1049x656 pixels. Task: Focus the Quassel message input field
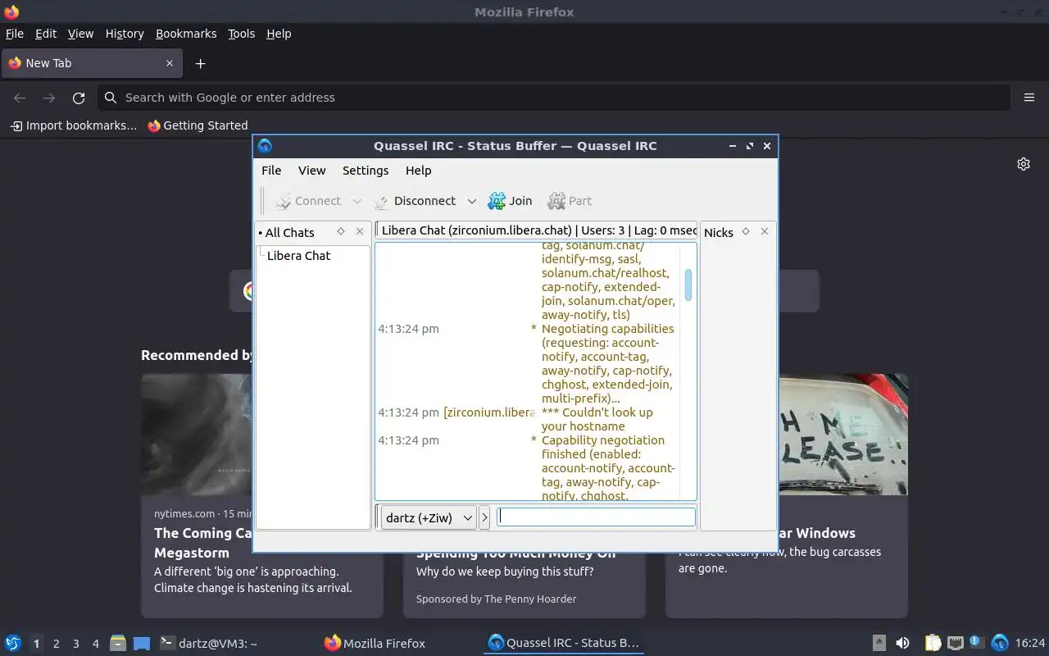(597, 517)
